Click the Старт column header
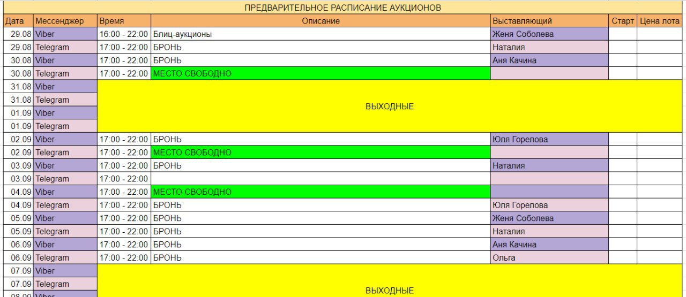The height and width of the screenshot is (297, 686). pos(623,21)
